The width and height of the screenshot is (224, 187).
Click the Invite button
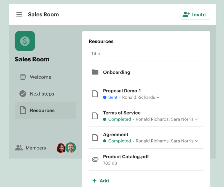195,15
